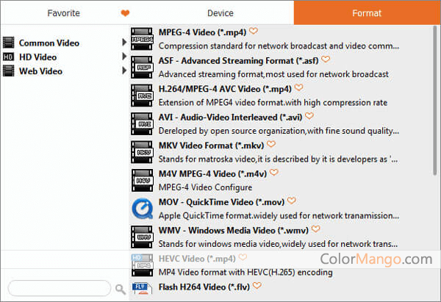Choose MPEG-4 Video (*.mp4) format

(x=203, y=32)
